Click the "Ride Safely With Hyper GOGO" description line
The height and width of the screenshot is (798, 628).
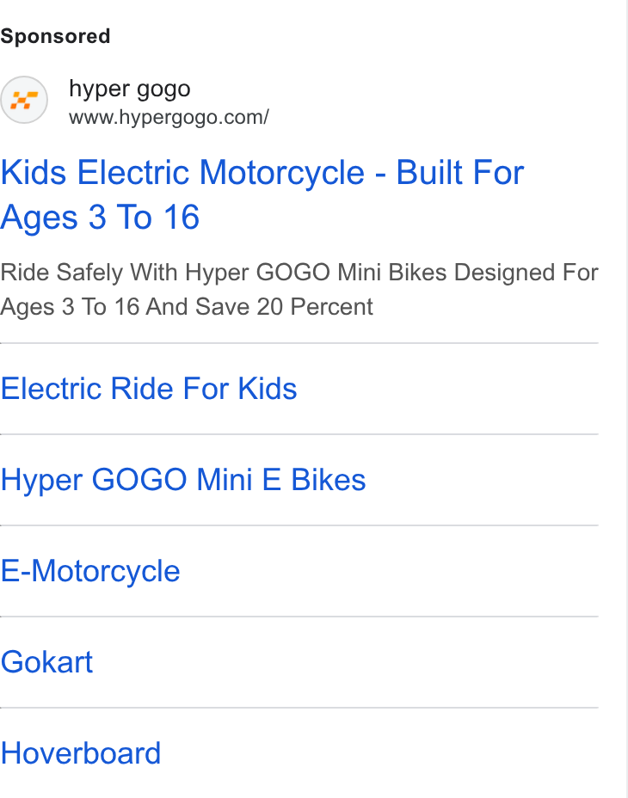(x=299, y=273)
